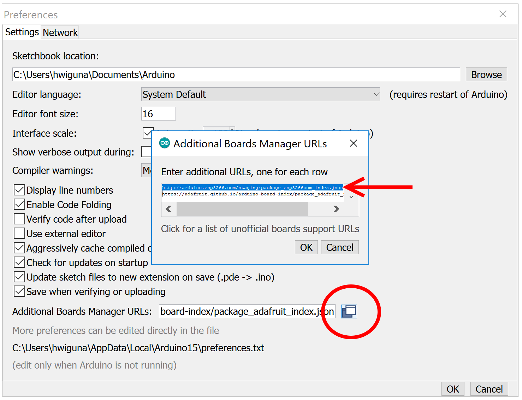Open the preferences.txt file path link
522x400 pixels.
click(138, 348)
